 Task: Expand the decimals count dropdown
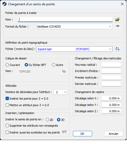(x=61, y=92)
